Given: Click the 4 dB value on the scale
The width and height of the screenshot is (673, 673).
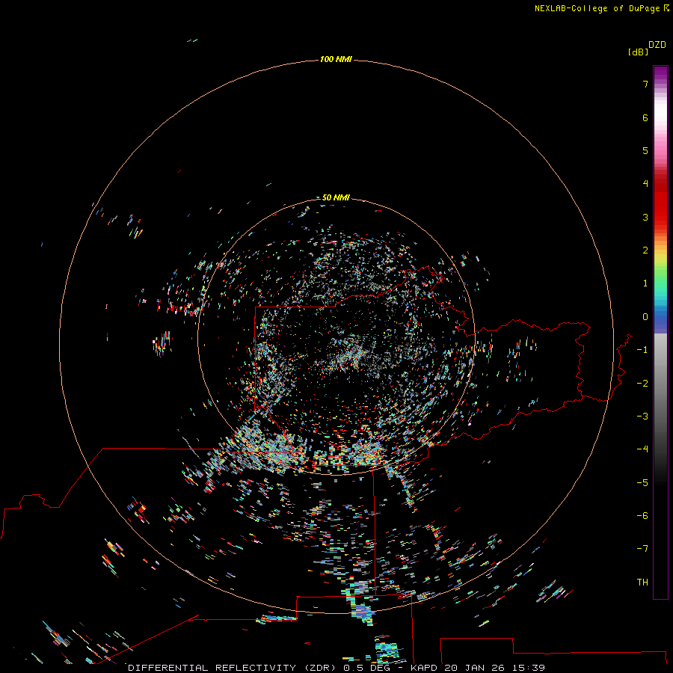Looking at the screenshot, I should click(645, 184).
